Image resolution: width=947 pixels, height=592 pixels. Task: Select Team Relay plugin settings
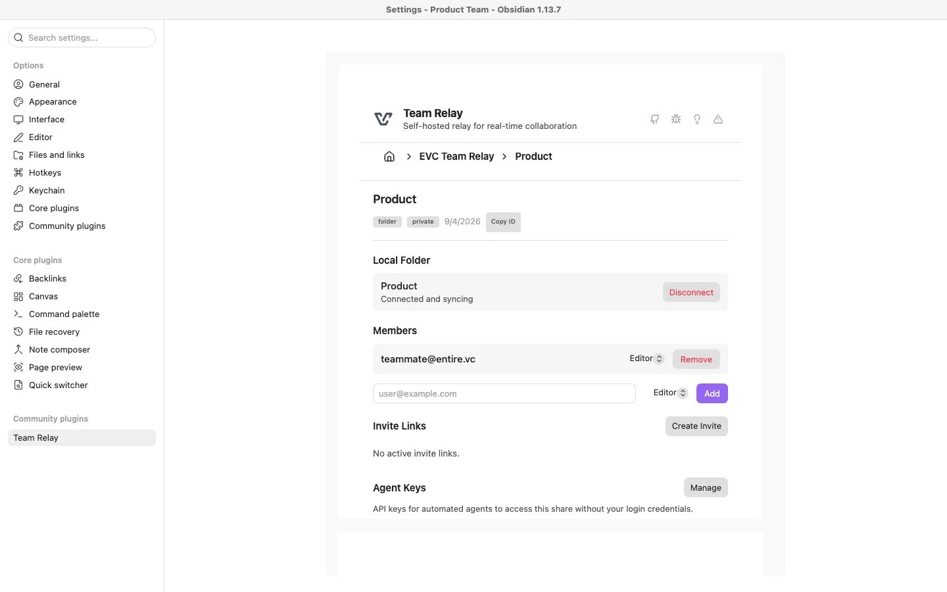82,438
